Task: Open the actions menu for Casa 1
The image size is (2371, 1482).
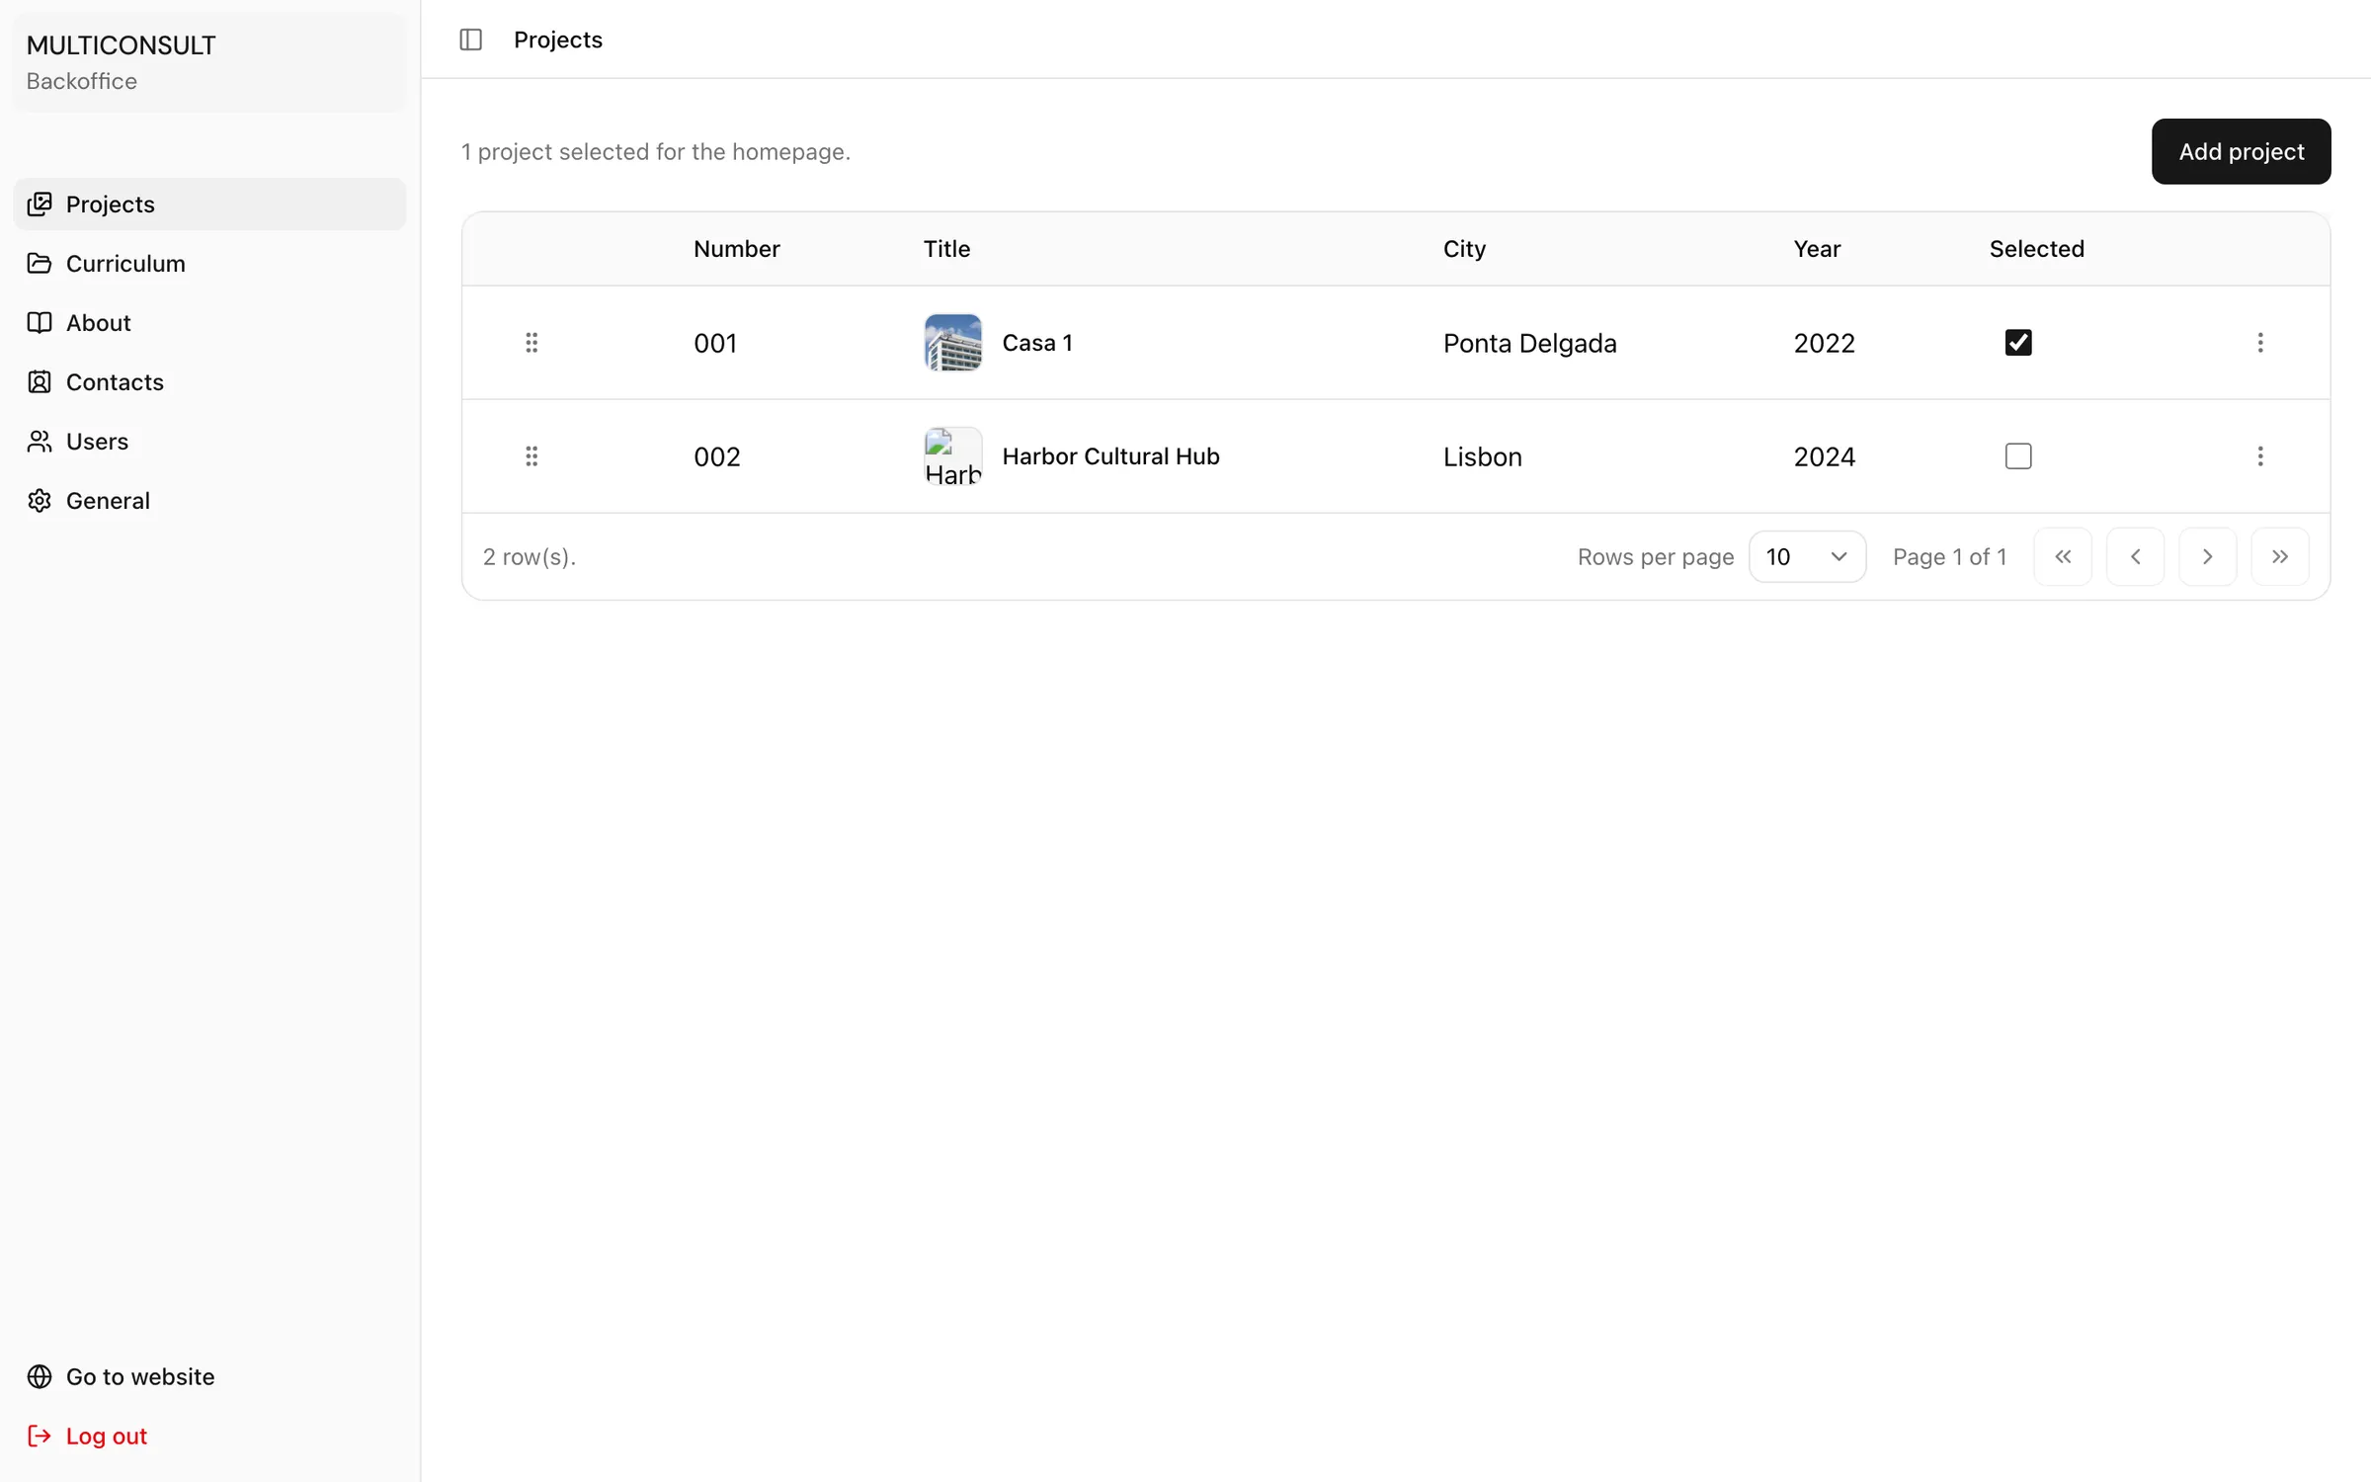Action: pyautogui.click(x=2260, y=343)
